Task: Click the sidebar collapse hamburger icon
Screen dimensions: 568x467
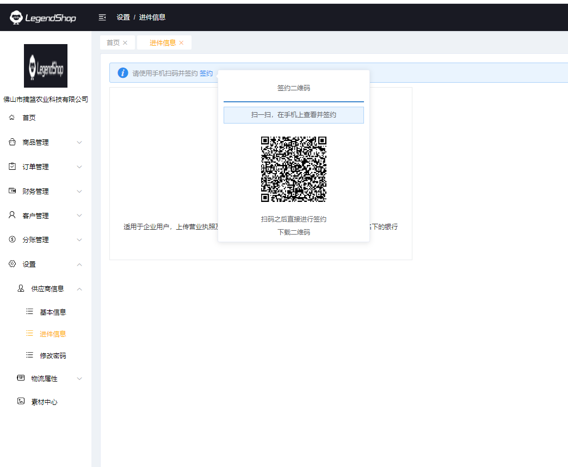Action: coord(102,17)
